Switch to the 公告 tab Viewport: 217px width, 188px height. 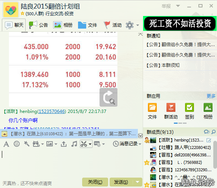(x=38, y=25)
